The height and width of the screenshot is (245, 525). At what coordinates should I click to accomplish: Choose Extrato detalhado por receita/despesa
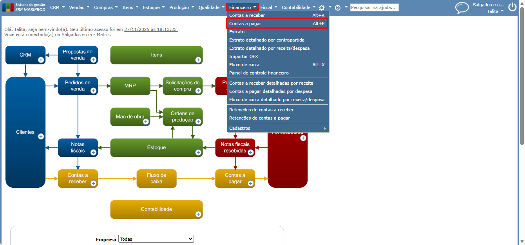(x=277, y=48)
